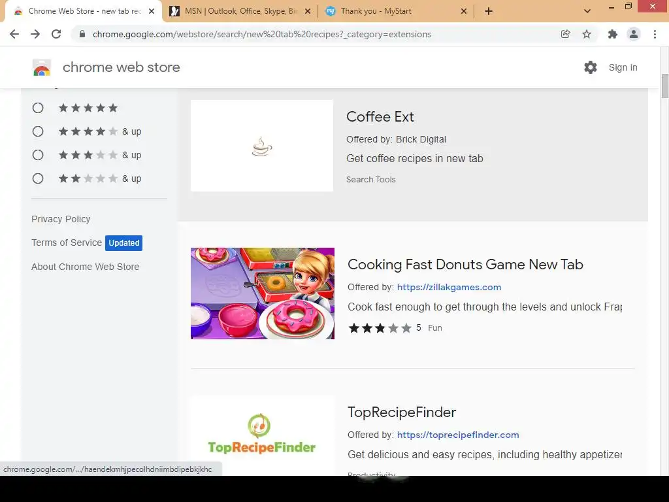This screenshot has height=502, width=669.
Task: Click the page vertical scrollbar thumb
Action: pos(664,86)
